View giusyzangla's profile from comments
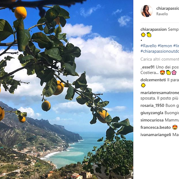Image resolution: width=179 pixels, height=179 pixels. pyautogui.click(x=152, y=113)
